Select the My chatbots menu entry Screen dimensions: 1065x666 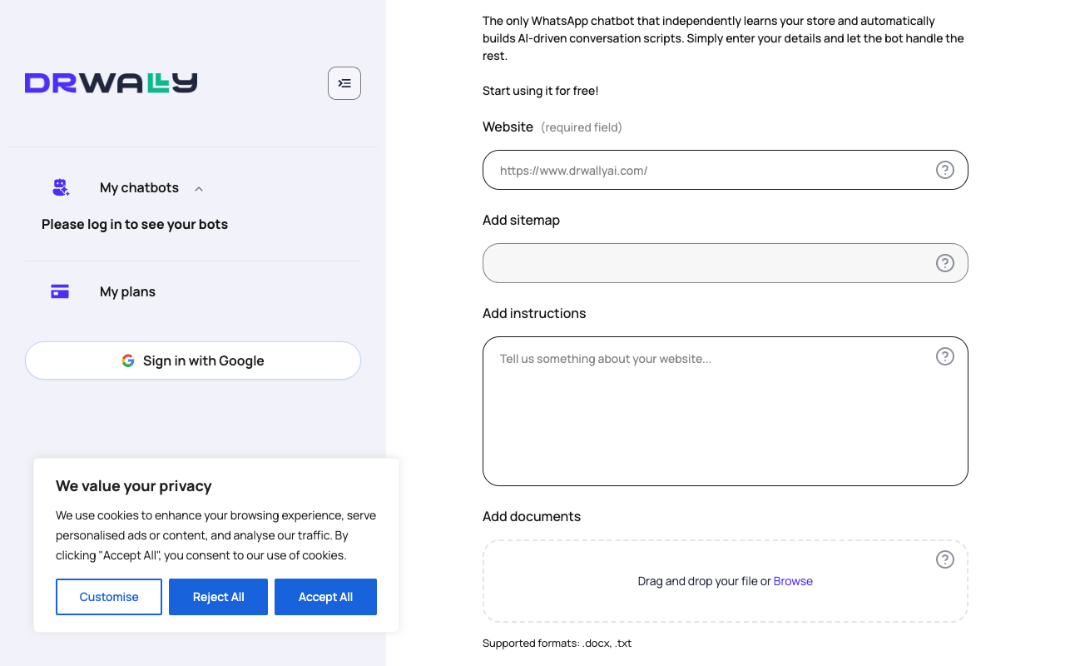139,187
